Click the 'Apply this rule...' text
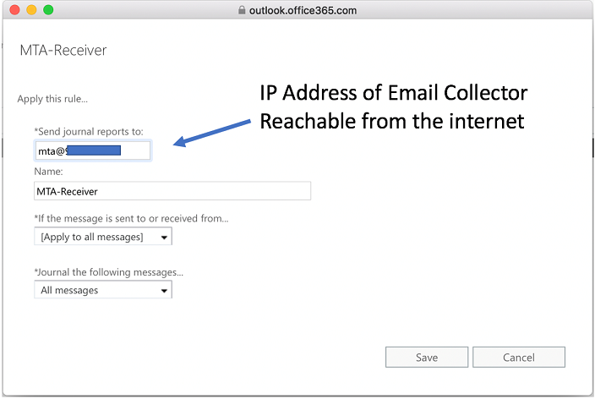 click(x=52, y=99)
